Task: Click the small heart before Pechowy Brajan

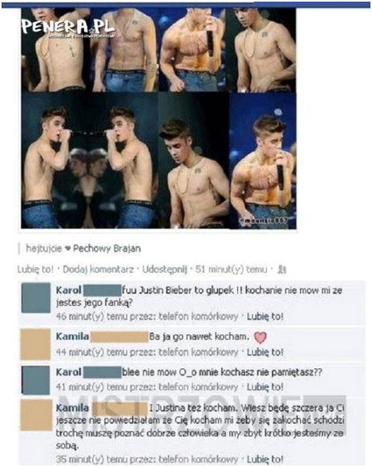Action: (x=68, y=248)
